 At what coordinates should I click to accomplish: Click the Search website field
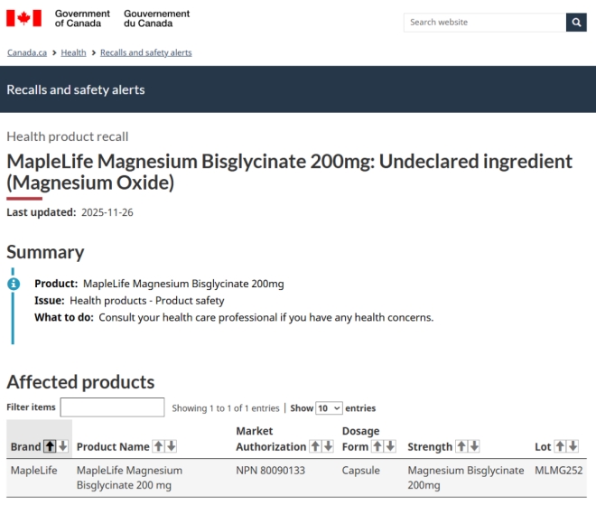484,23
